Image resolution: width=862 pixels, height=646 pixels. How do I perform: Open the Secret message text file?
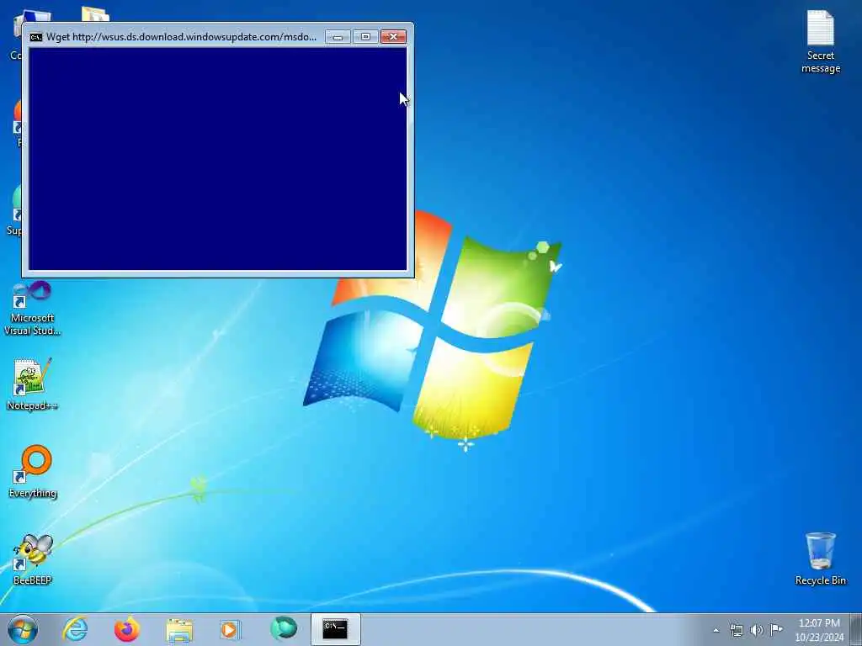tap(820, 41)
